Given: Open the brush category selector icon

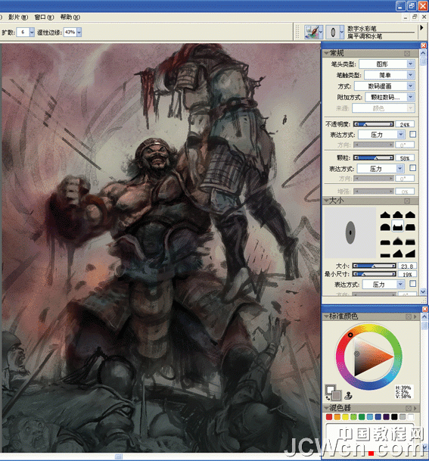Looking at the screenshot, I should tap(313, 32).
